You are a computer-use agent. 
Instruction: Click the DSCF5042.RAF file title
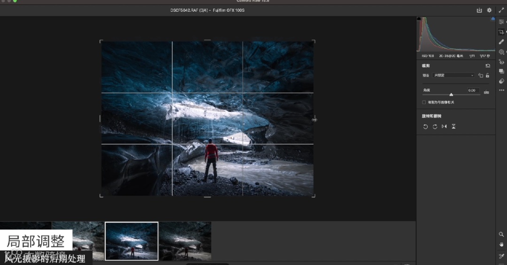(207, 10)
